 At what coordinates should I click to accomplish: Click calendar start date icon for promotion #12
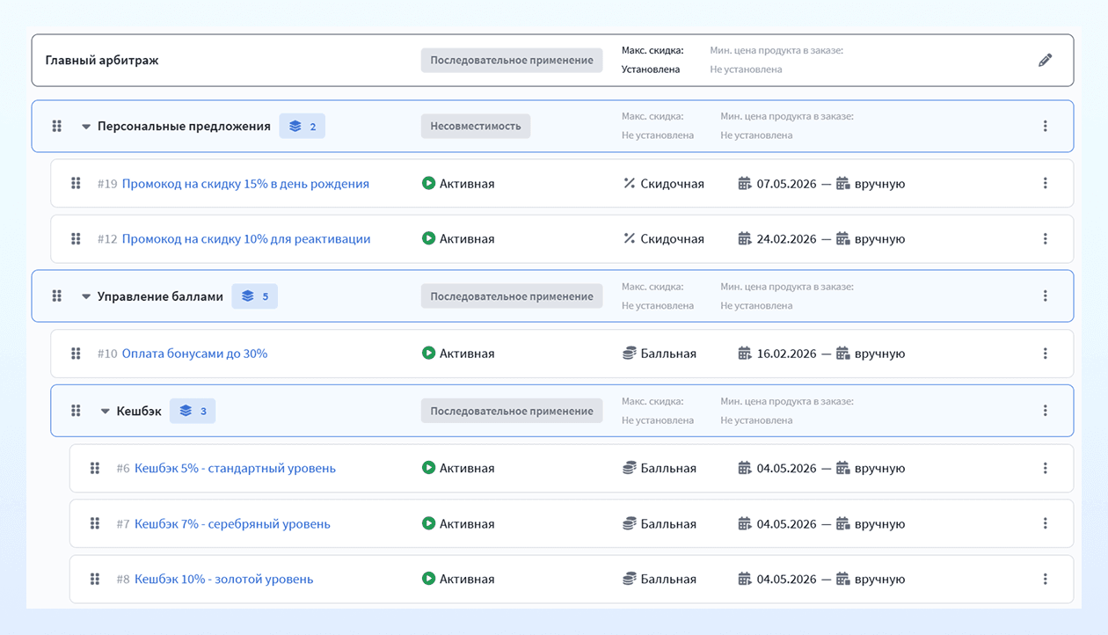tap(745, 238)
